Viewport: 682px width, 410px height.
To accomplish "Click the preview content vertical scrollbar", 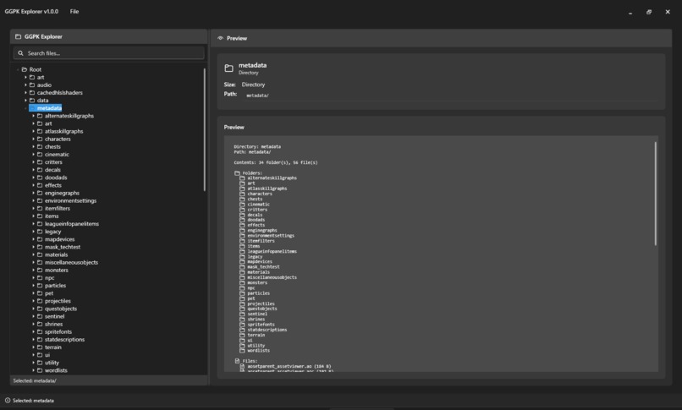I will pos(656,194).
